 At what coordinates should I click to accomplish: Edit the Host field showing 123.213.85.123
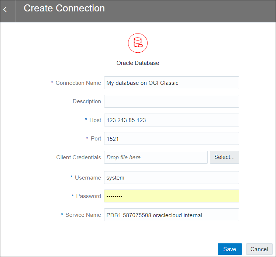click(x=172, y=120)
